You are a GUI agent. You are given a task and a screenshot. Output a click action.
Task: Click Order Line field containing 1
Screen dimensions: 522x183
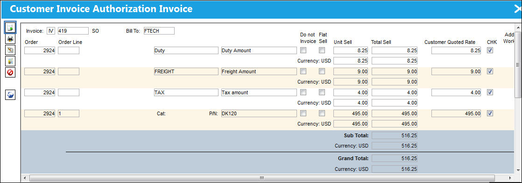(x=69, y=113)
